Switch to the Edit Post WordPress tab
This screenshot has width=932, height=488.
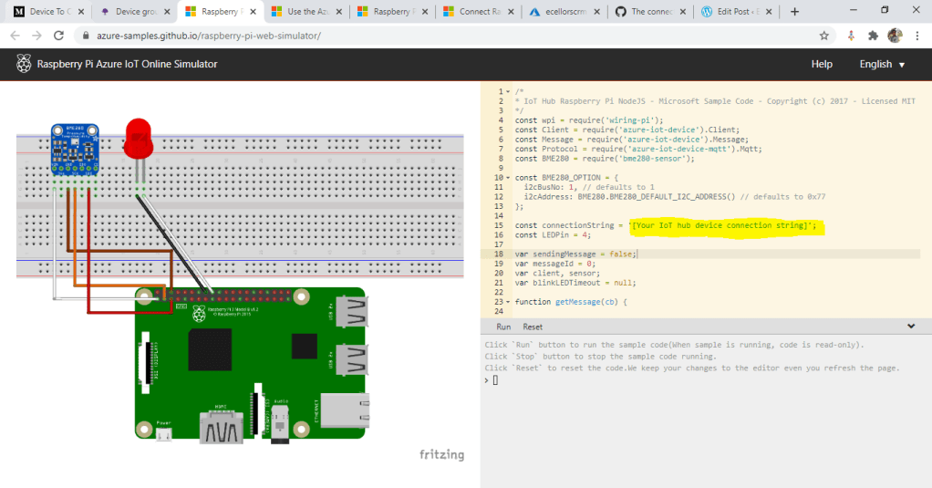734,12
